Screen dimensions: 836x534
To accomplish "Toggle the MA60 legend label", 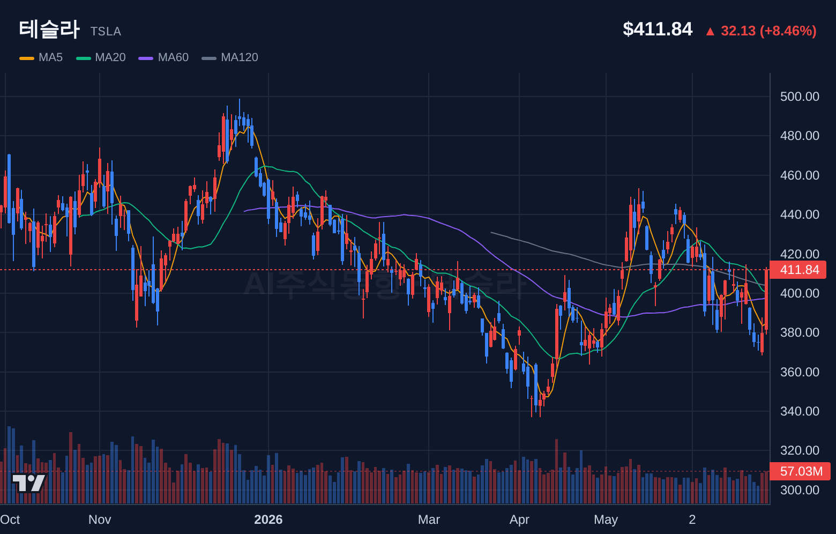I will [x=173, y=57].
